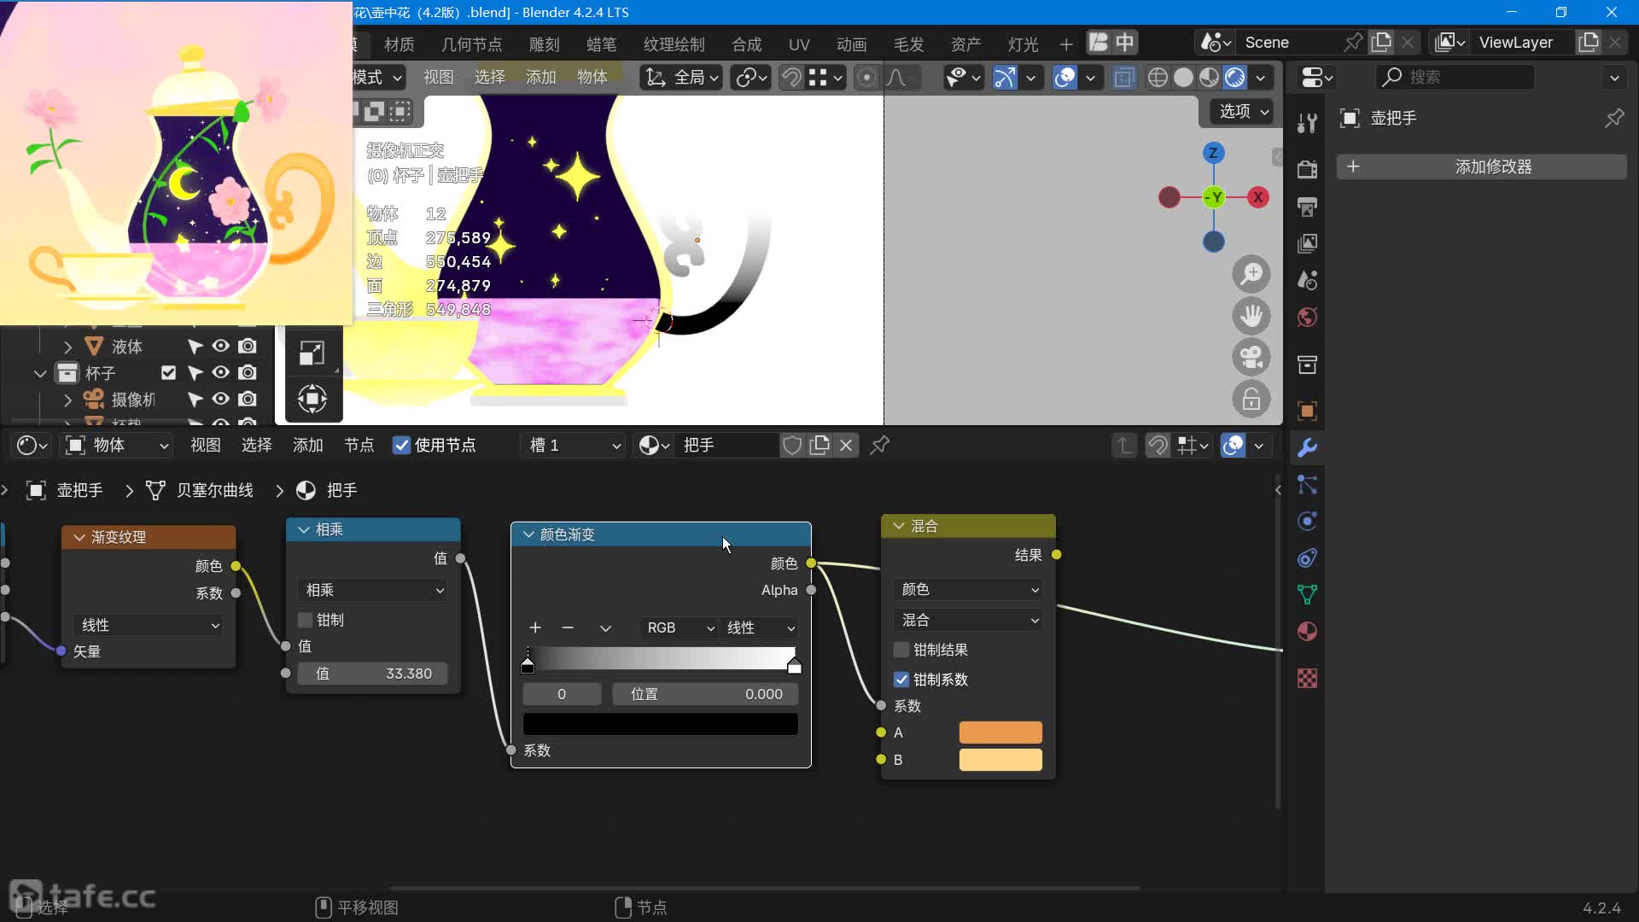Open the Output properties tab
This screenshot has width=1639, height=922.
(x=1307, y=207)
